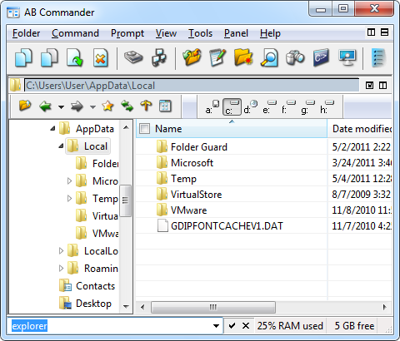
Task: Go forward with the gray right arrow
Action: click(x=77, y=106)
